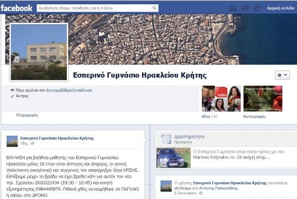
Task: Open the school building profile picture
Action: pyautogui.click(x=39, y=52)
